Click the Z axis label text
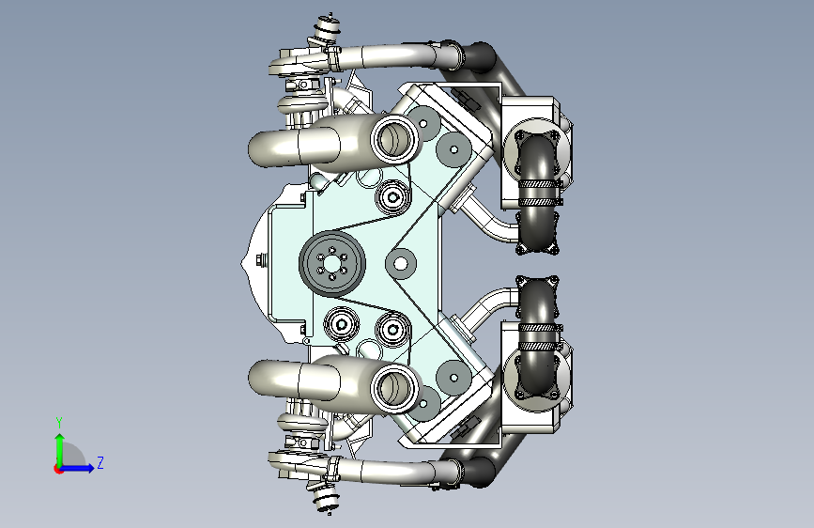This screenshot has height=528, width=814. point(100,462)
